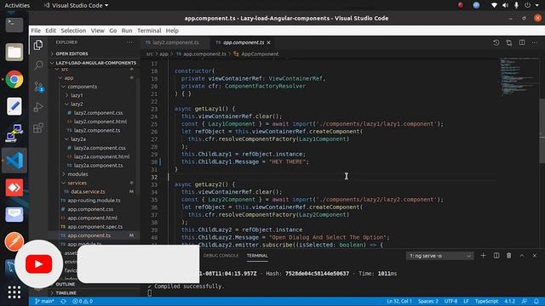
Task: Change indentation via Spaces: 2
Action: point(427,301)
